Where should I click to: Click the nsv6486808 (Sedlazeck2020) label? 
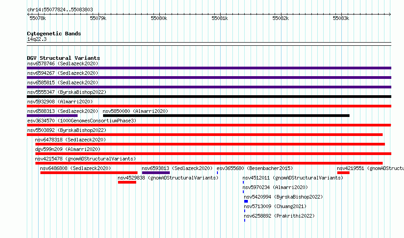tap(75, 168)
